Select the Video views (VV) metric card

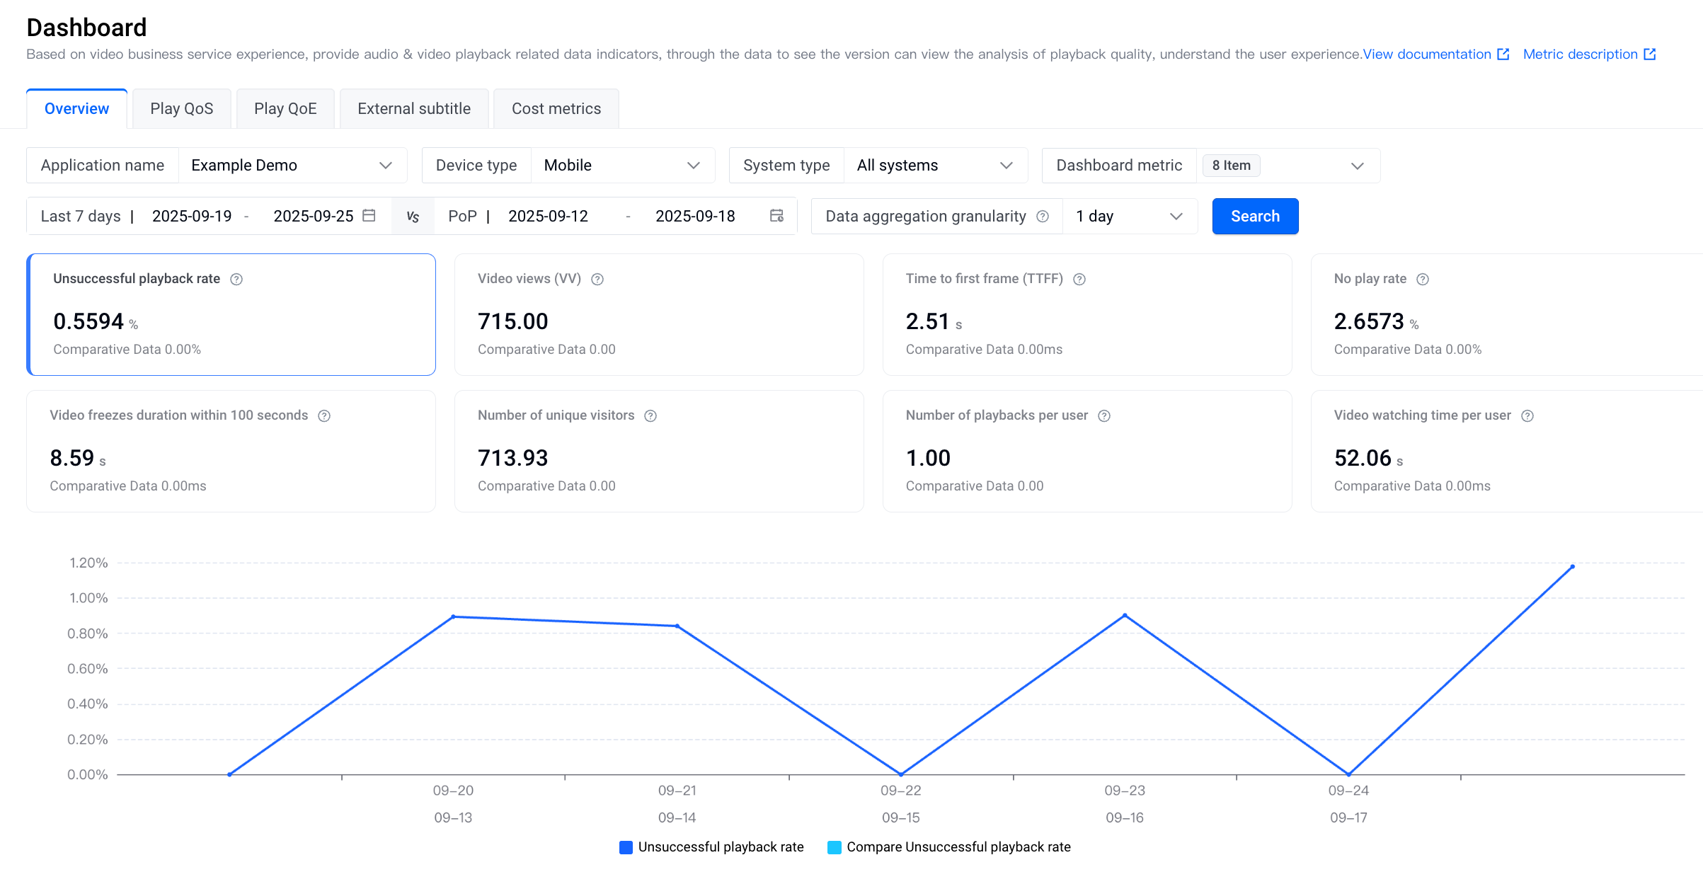click(x=658, y=314)
